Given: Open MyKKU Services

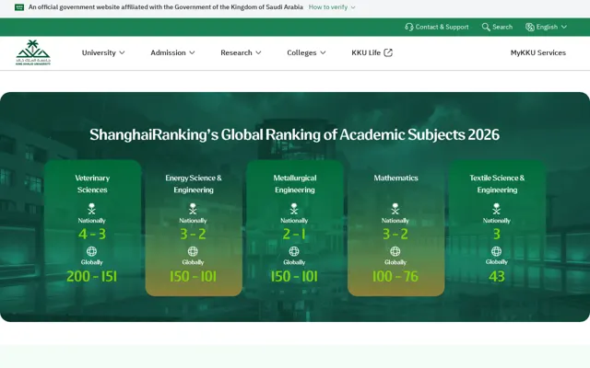Looking at the screenshot, I should tap(538, 52).
